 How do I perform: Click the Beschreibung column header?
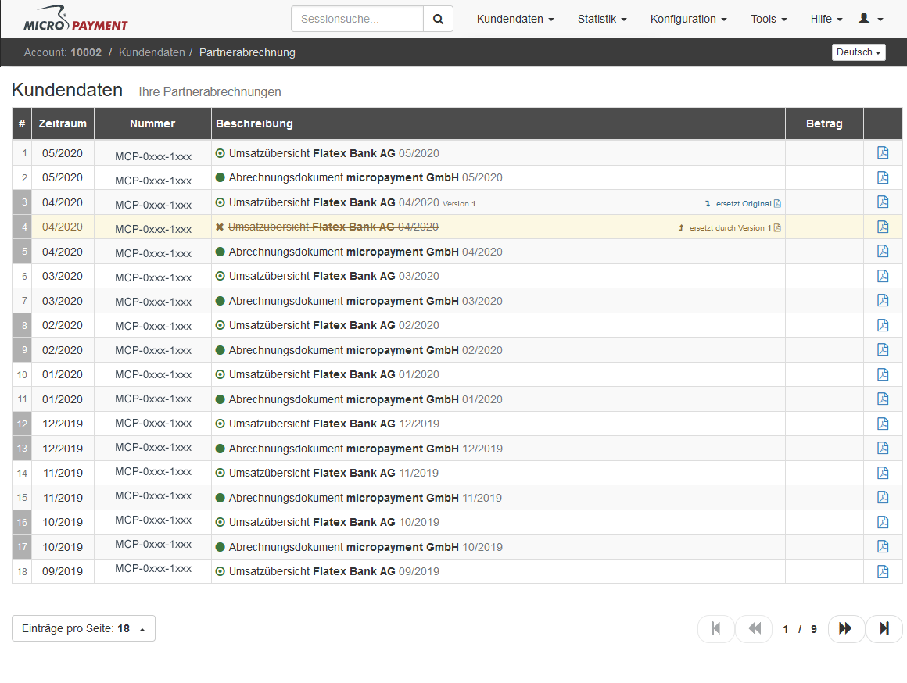498,123
